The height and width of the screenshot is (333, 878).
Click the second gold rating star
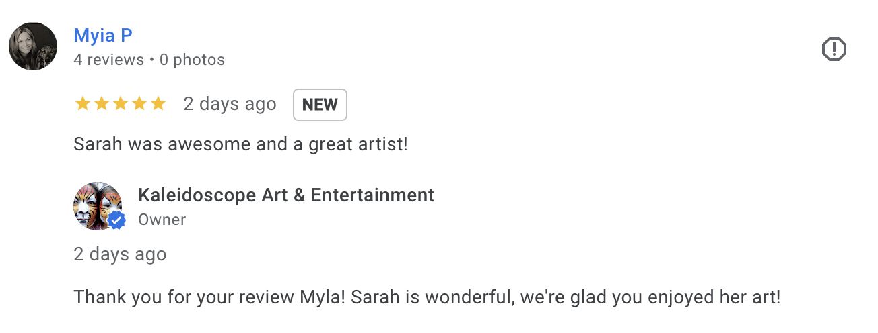[x=101, y=104]
